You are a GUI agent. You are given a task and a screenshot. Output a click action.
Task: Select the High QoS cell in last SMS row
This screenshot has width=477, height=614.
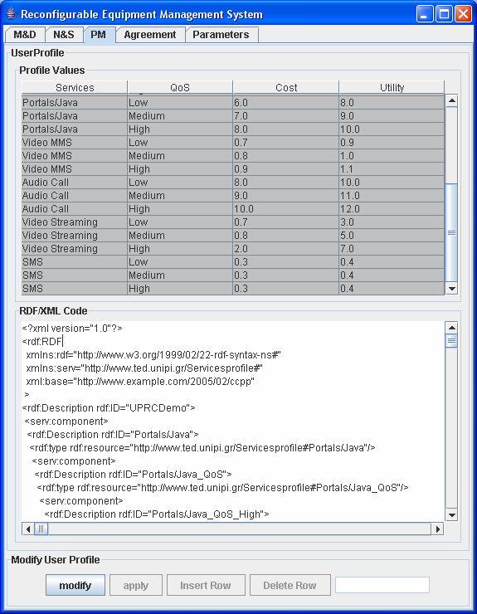(180, 289)
